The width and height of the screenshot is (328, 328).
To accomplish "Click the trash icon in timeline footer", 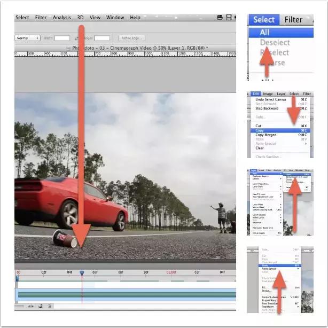I will pyautogui.click(x=49, y=306).
